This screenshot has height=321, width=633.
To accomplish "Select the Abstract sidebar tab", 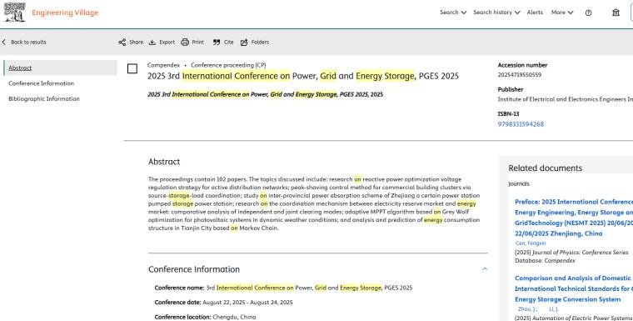I will pyautogui.click(x=61, y=68).
